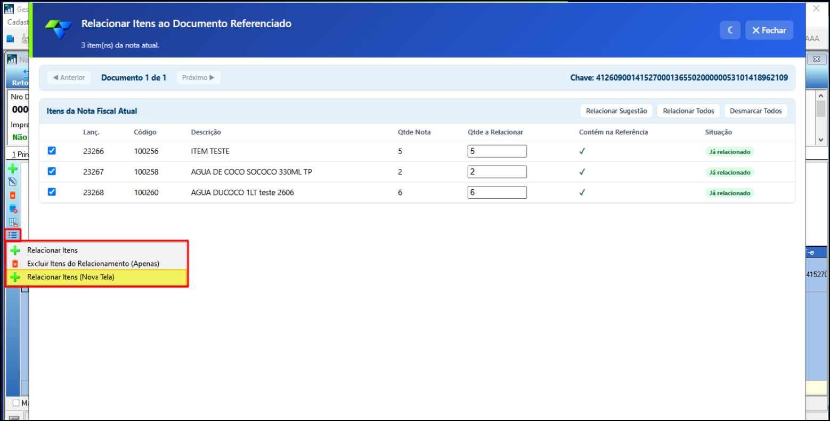Uncheck the checkbox for ITEM TESTE
The height and width of the screenshot is (421, 830).
pos(52,151)
